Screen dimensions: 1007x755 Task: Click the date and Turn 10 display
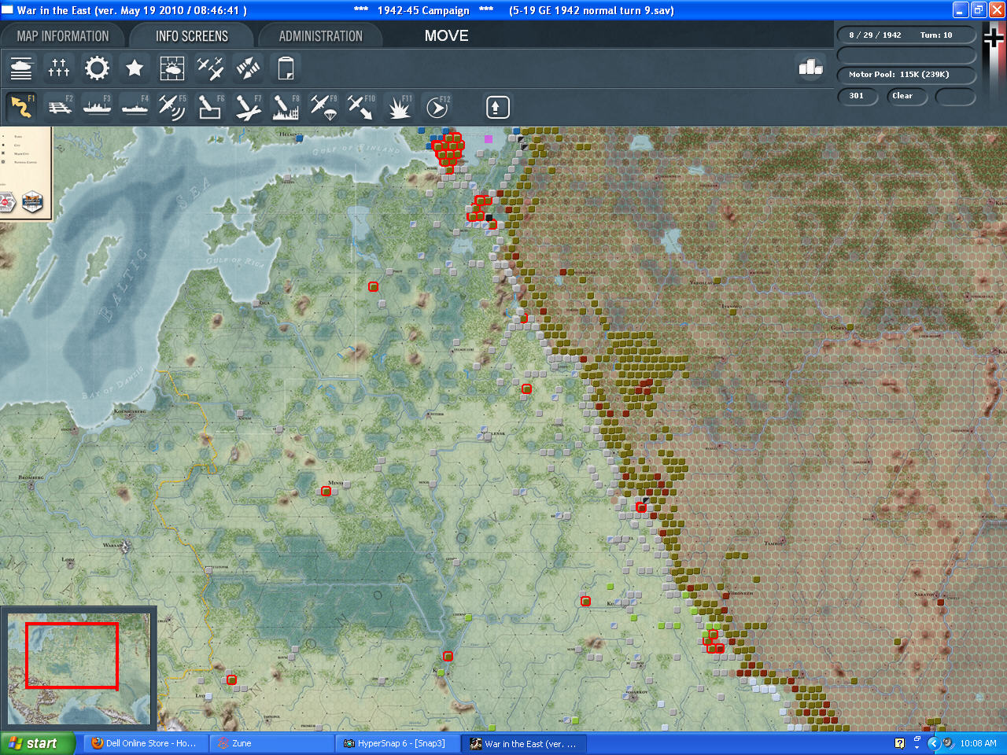tap(906, 35)
